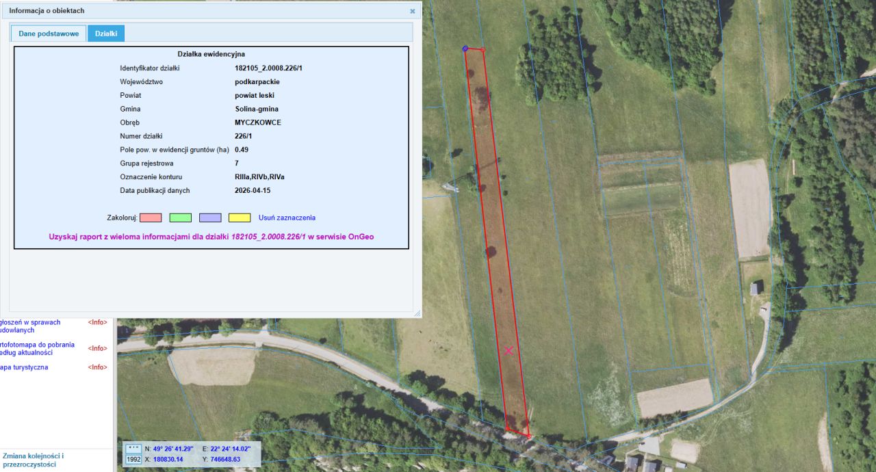Click the blue vertex marker of the parcel
The image size is (876, 472).
point(465,49)
